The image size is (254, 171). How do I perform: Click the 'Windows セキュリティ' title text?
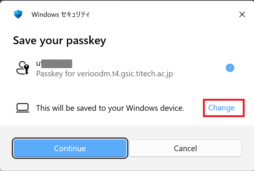(60, 15)
